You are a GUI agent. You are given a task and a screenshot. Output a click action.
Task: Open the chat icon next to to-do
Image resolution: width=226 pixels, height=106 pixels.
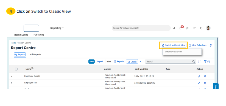coord(187,28)
